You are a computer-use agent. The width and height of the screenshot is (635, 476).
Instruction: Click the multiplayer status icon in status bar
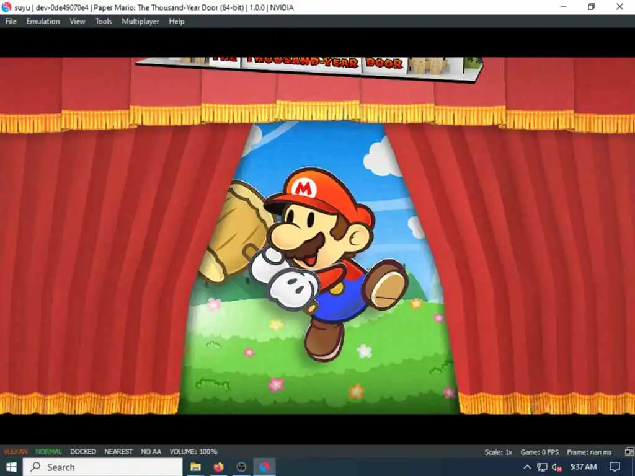pos(629,452)
